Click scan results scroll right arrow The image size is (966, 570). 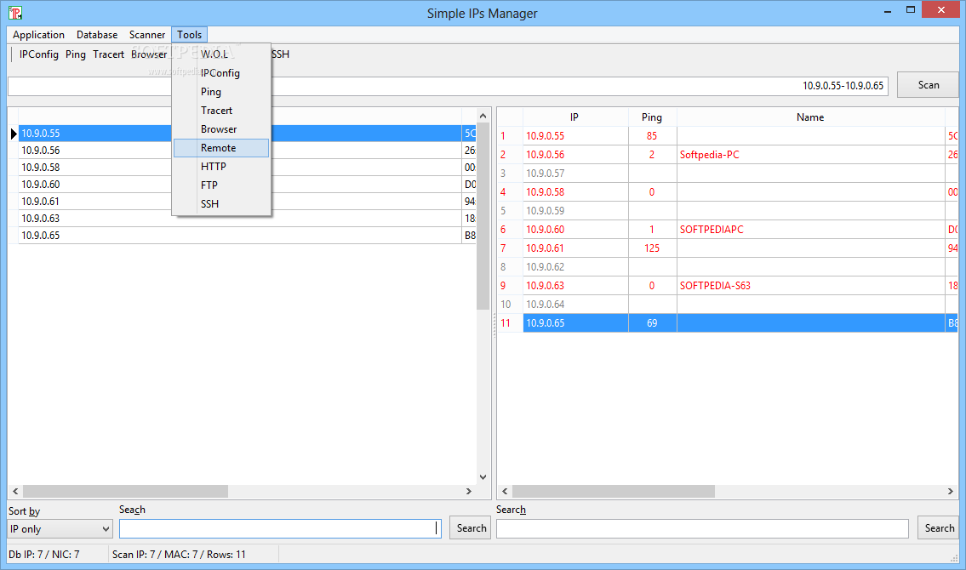coord(951,491)
